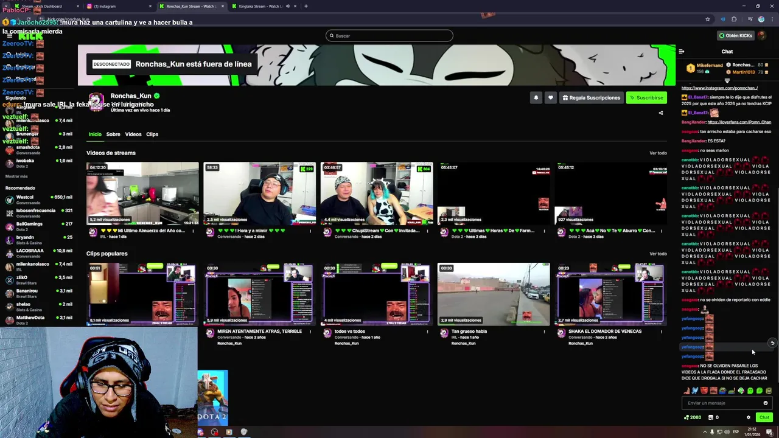Viewport: 779px width, 438px height.
Task: Open 'SHAKA EL DOMADOR DE VENECAS' clip thumbnail
Action: coord(610,294)
